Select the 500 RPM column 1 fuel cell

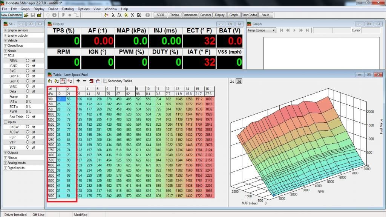pos(61,98)
